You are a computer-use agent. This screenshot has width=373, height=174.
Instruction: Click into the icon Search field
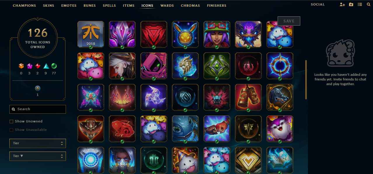tap(38, 109)
